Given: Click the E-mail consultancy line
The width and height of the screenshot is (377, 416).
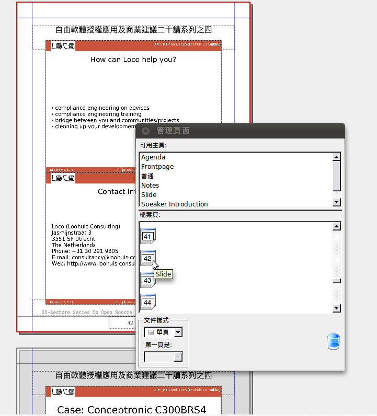Looking at the screenshot, I should point(94,257).
